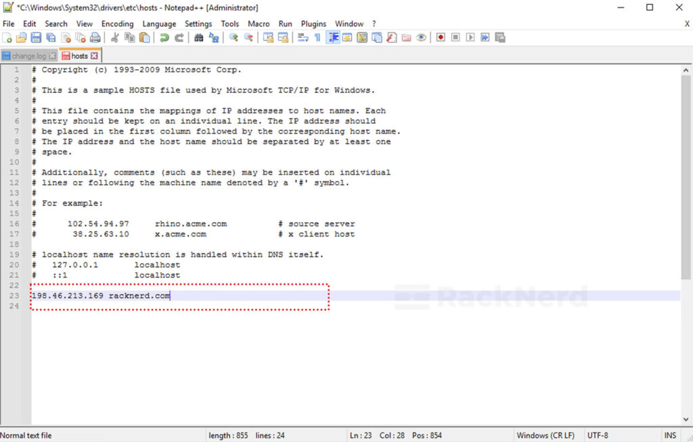Open Find with the binoculars icon
693x442 pixels.
click(198, 37)
